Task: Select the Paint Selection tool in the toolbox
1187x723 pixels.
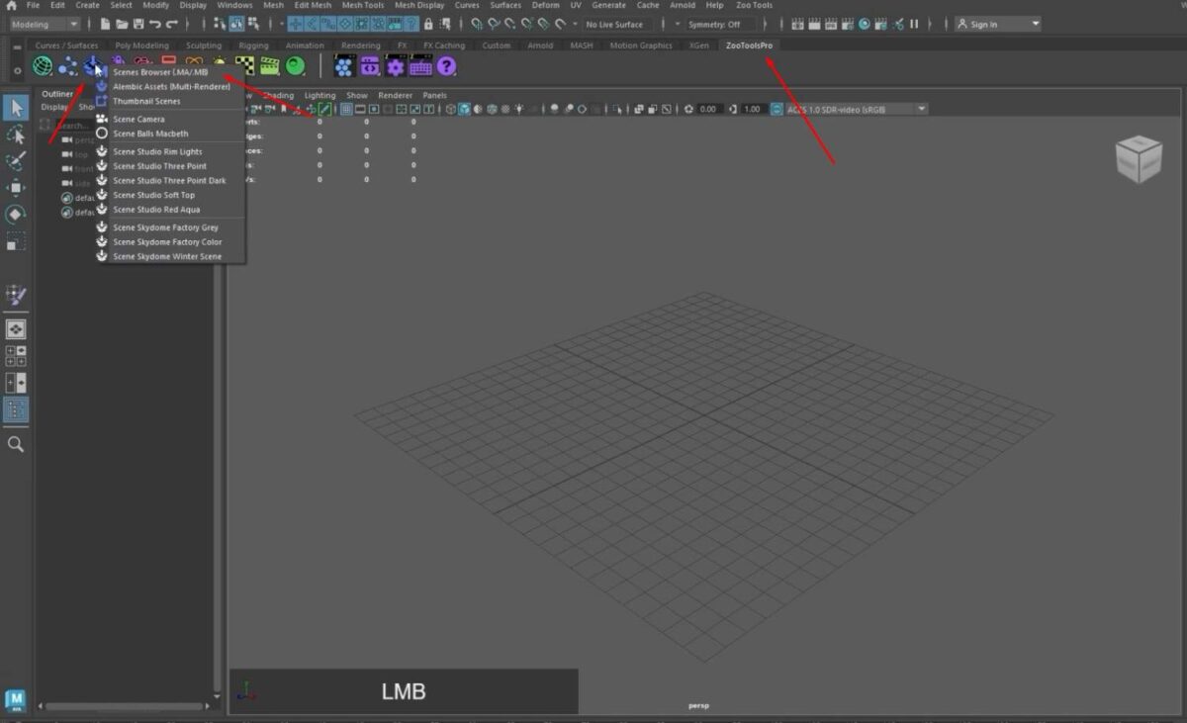Action: pos(14,163)
